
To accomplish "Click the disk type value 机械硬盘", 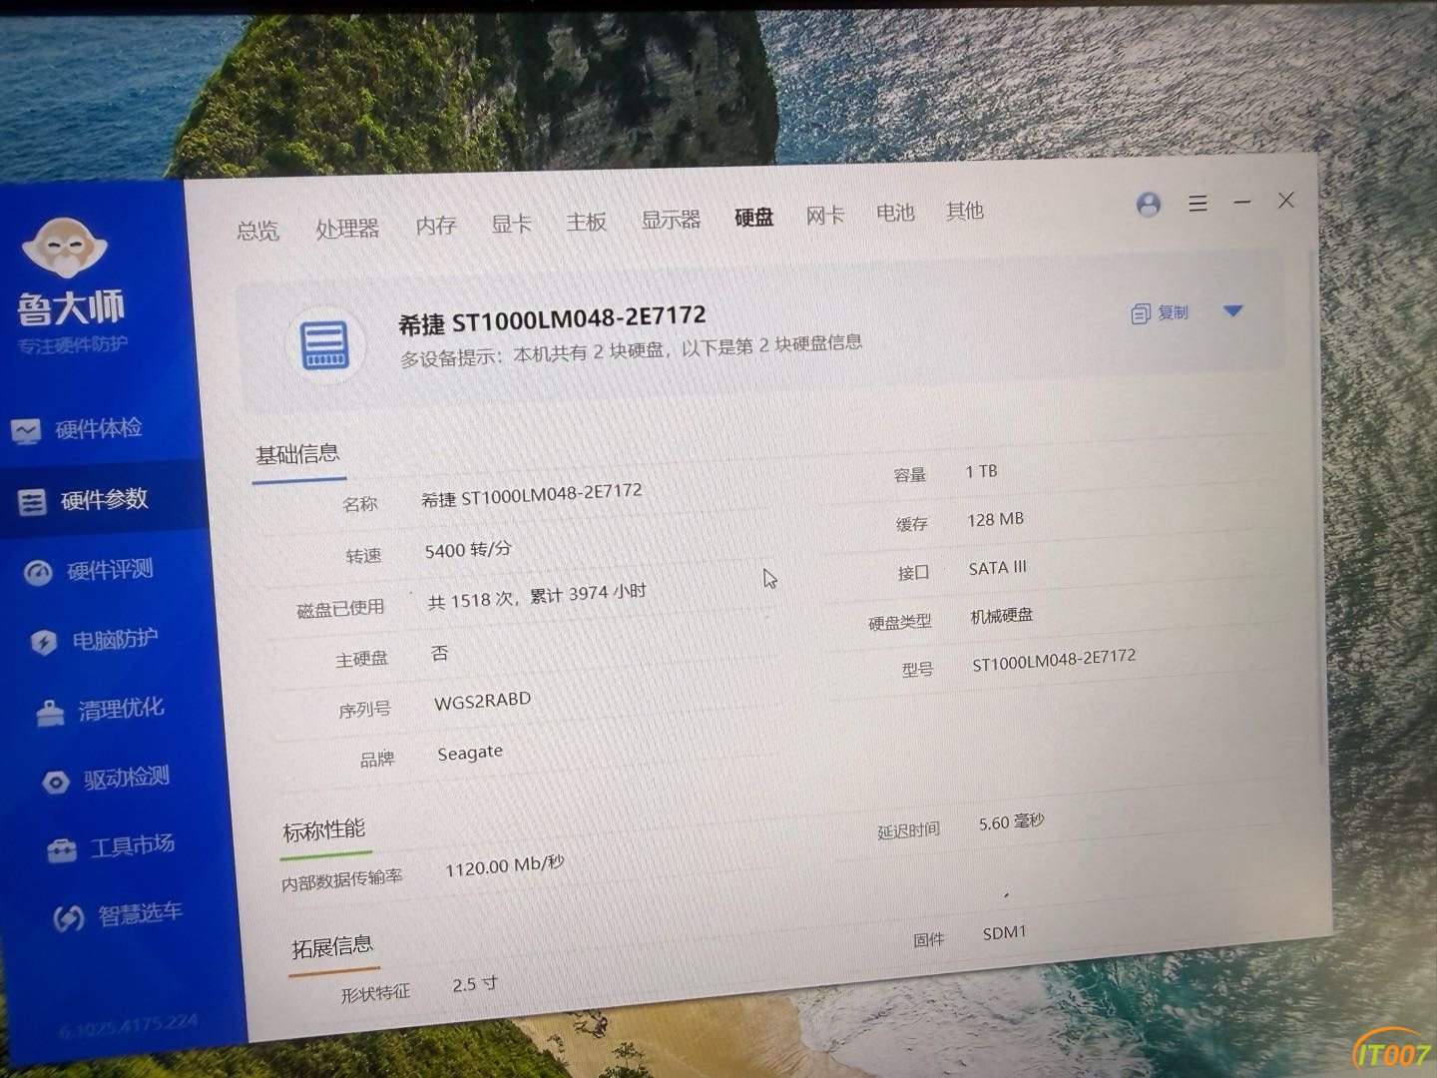I will (1001, 616).
